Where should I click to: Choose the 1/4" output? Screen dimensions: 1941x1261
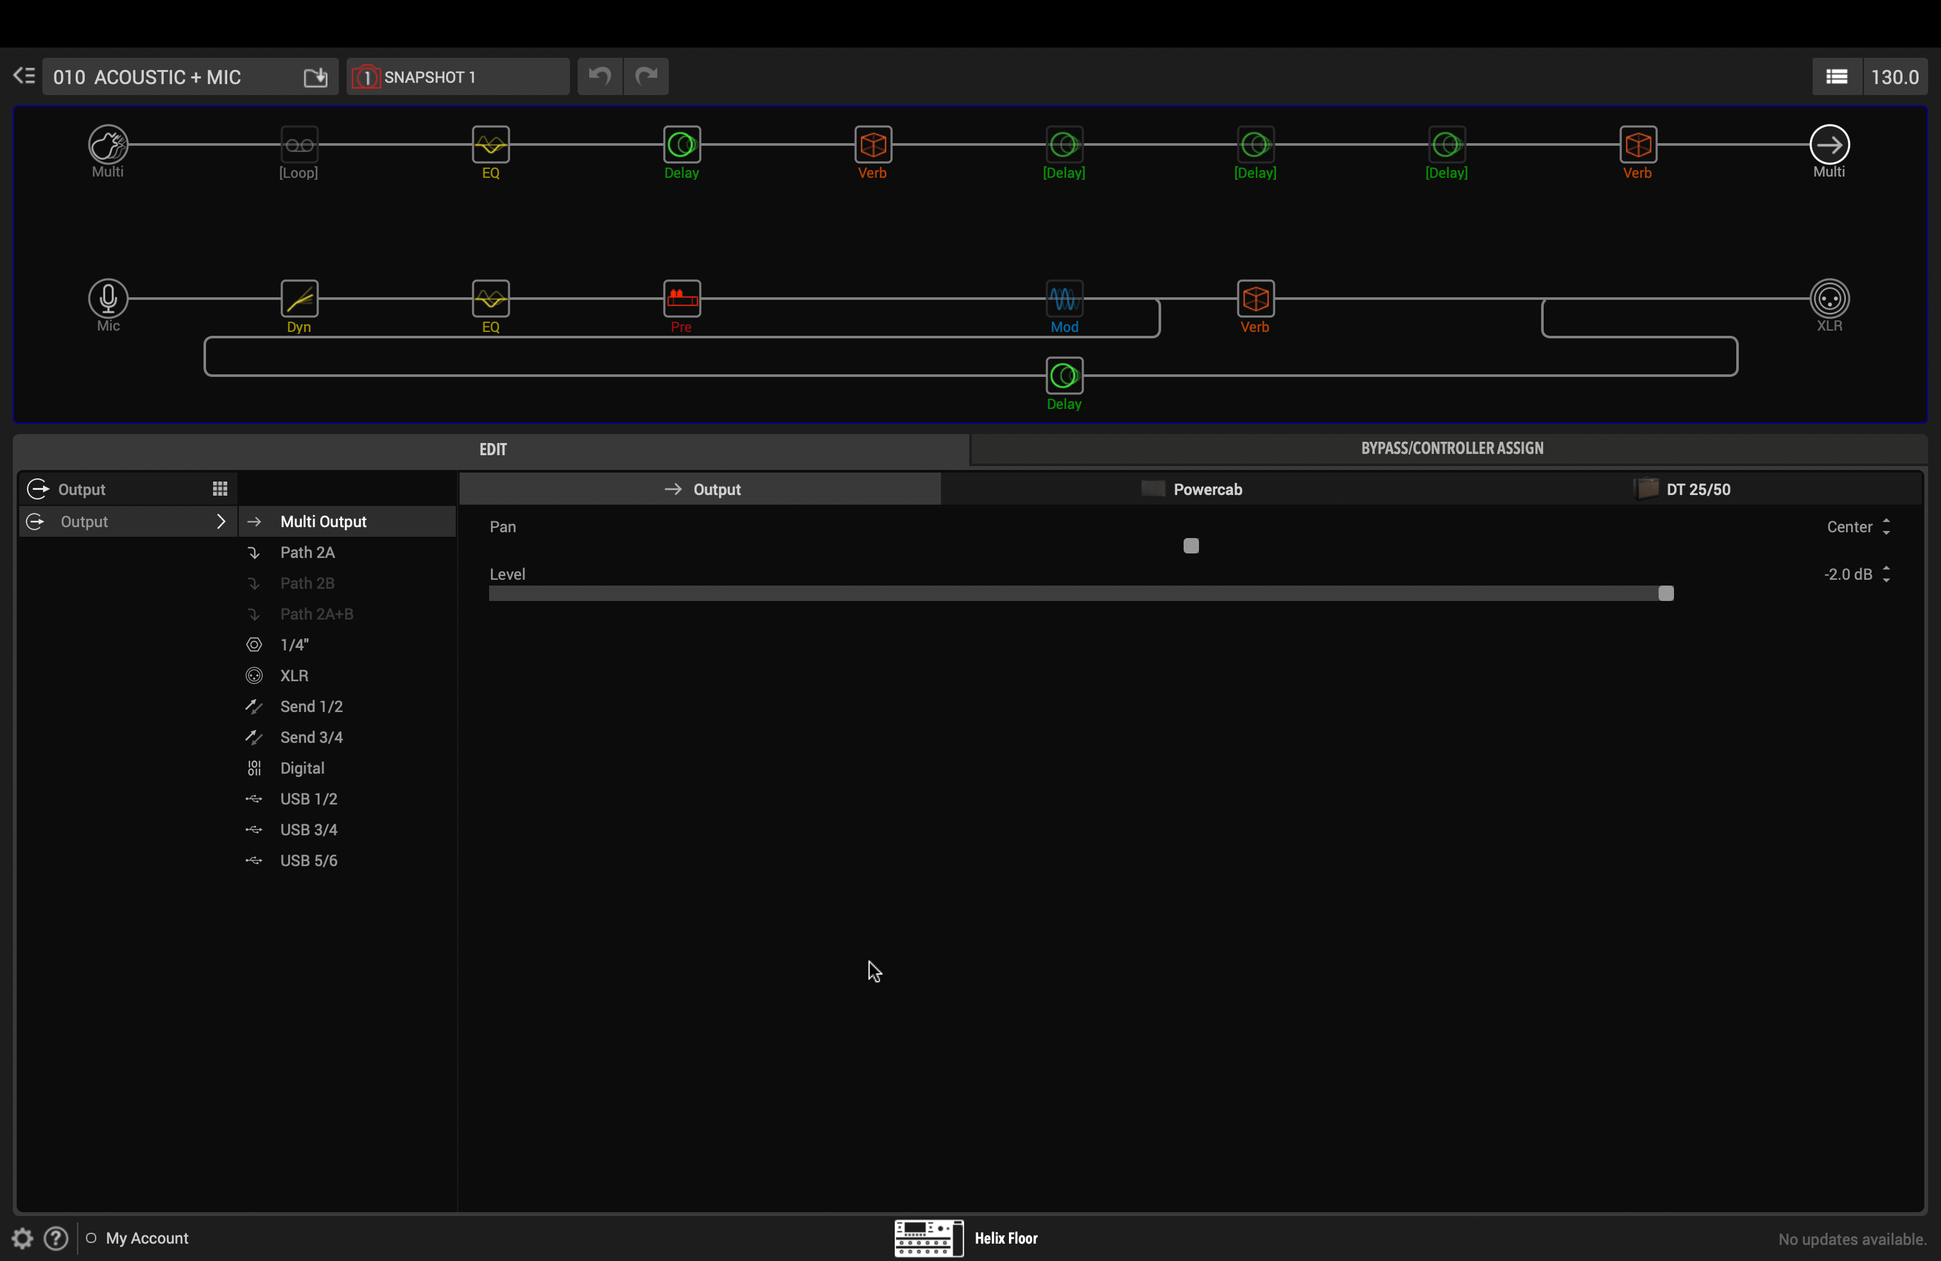coord(347,645)
